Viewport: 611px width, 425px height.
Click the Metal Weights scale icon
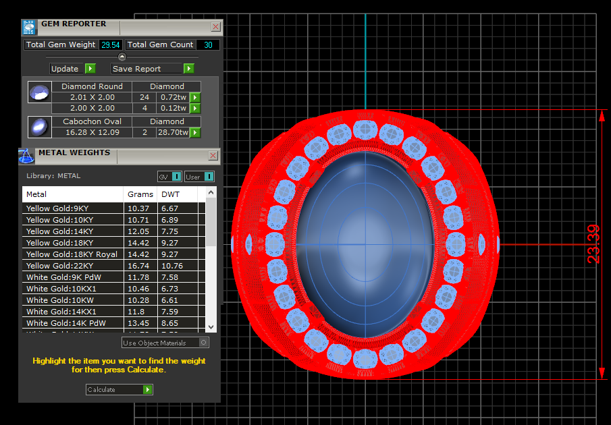coord(26,155)
